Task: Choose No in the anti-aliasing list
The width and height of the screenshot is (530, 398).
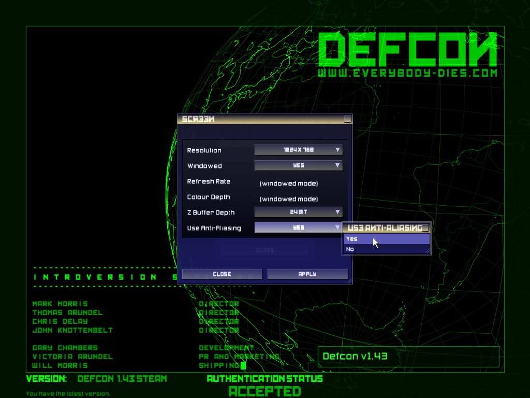Action: point(386,249)
